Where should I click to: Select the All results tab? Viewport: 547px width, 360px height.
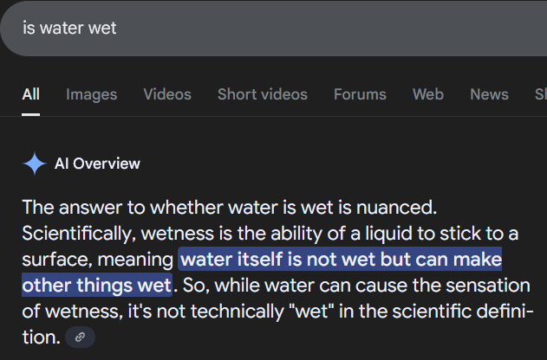(30, 93)
